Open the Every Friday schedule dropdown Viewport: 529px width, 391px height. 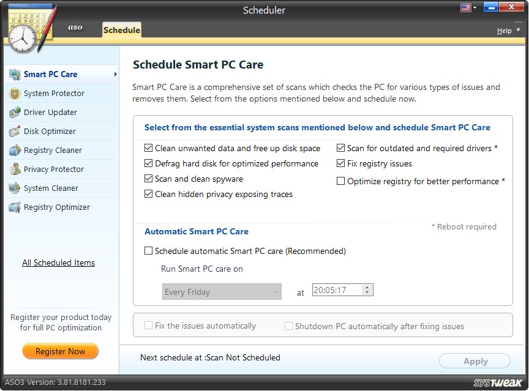[275, 292]
